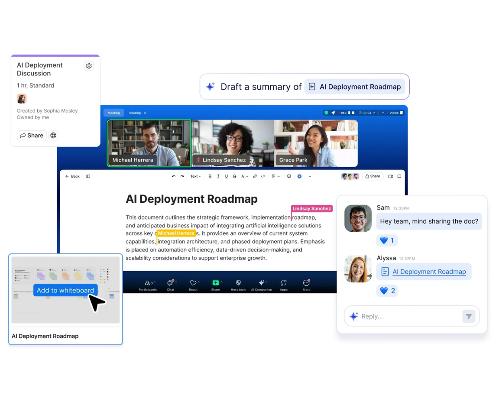Insert a code block

263,176
